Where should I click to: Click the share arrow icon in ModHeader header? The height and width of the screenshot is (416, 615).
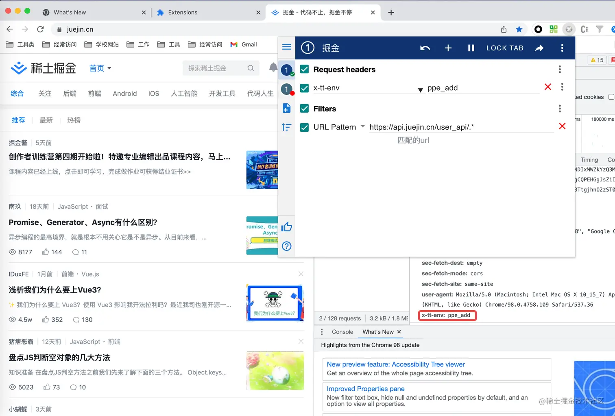539,48
